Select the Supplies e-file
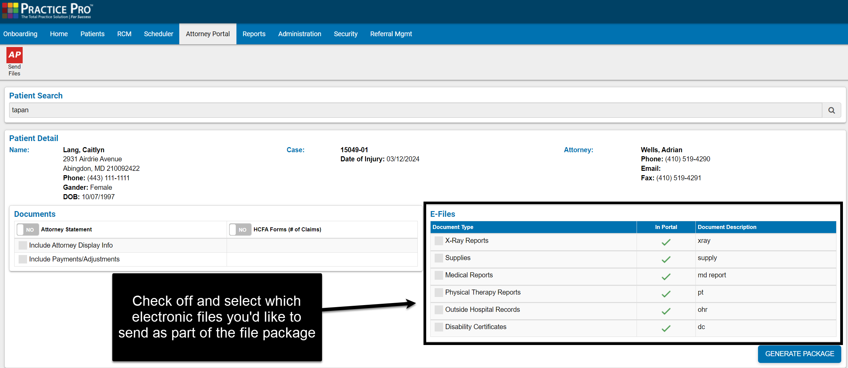The height and width of the screenshot is (368, 848). 438,258
